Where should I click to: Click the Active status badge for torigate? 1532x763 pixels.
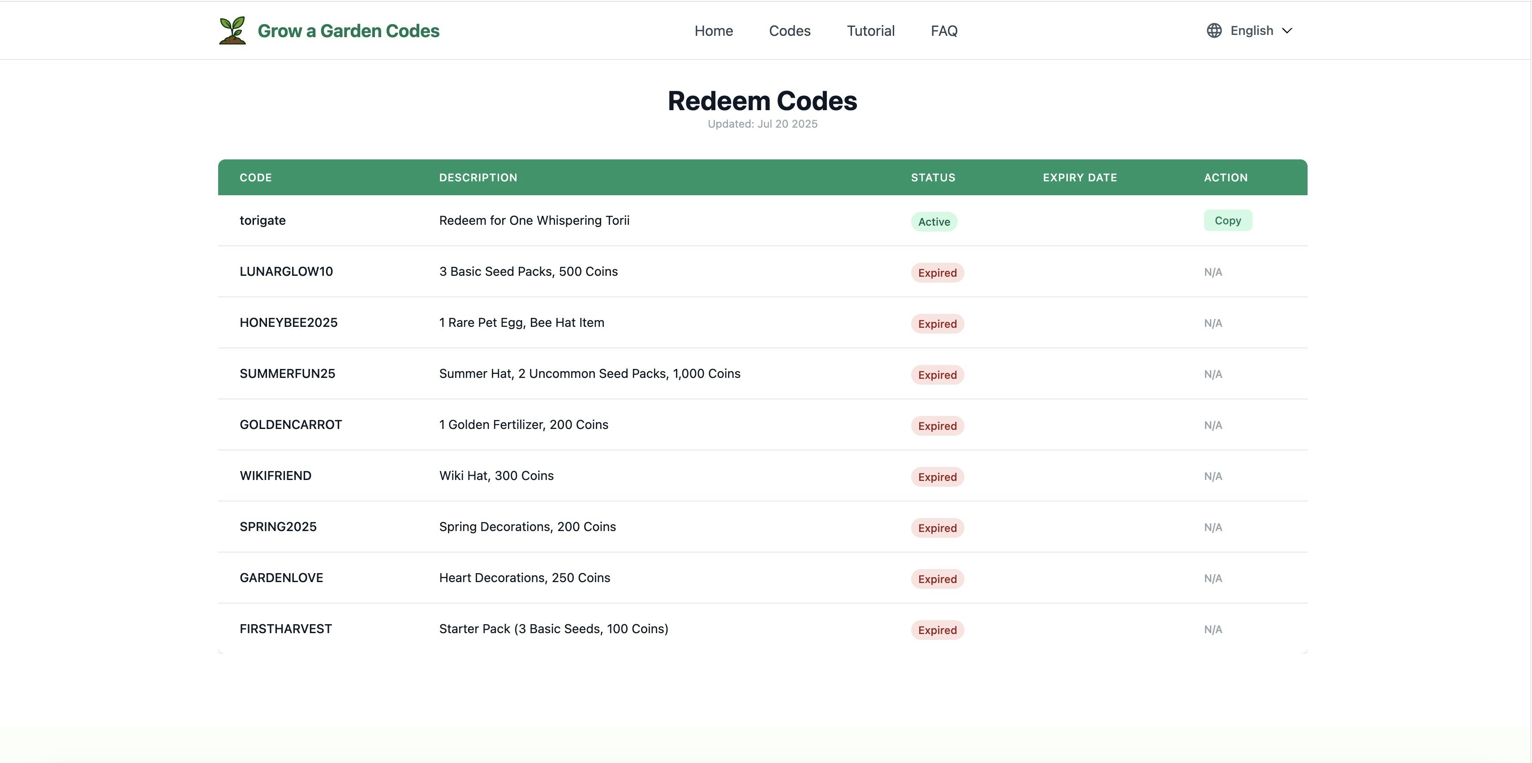click(x=934, y=221)
